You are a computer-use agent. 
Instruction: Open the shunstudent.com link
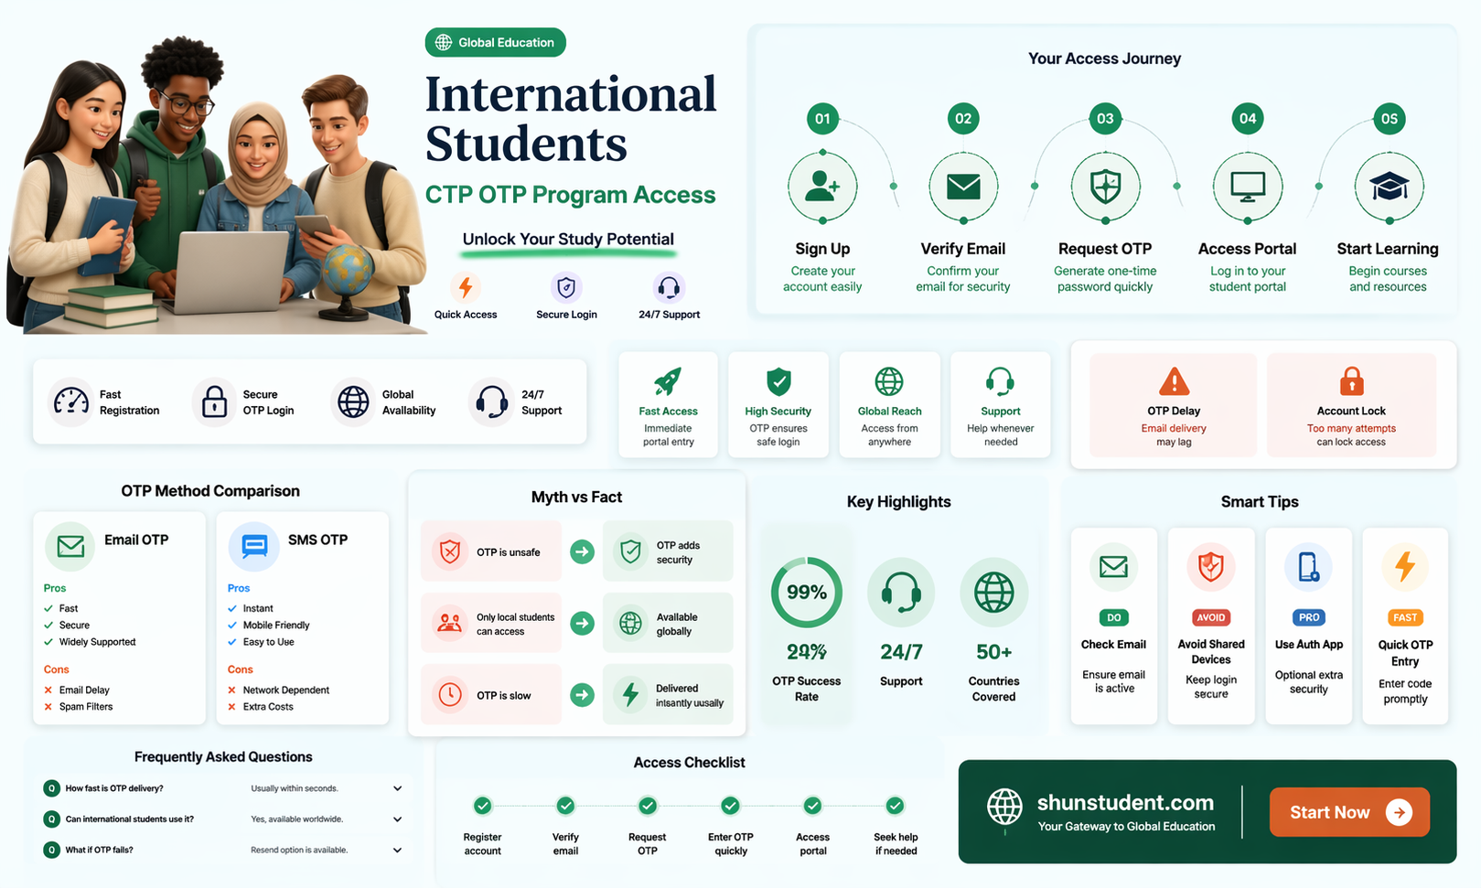point(1125,803)
